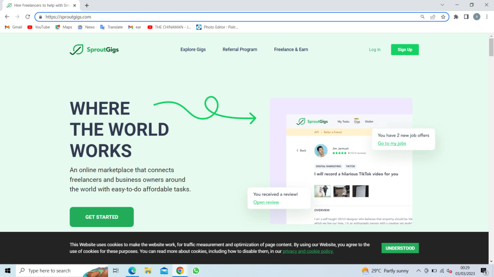Open Freelance & Earn menu item

pos(291,50)
